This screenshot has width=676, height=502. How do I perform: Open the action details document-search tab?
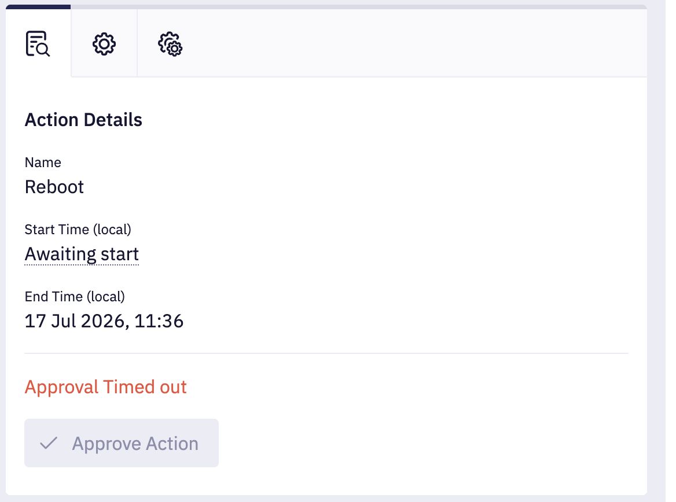[38, 43]
